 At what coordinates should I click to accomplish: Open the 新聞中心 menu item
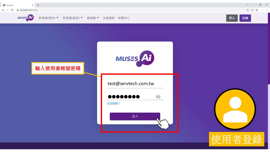click(x=124, y=18)
